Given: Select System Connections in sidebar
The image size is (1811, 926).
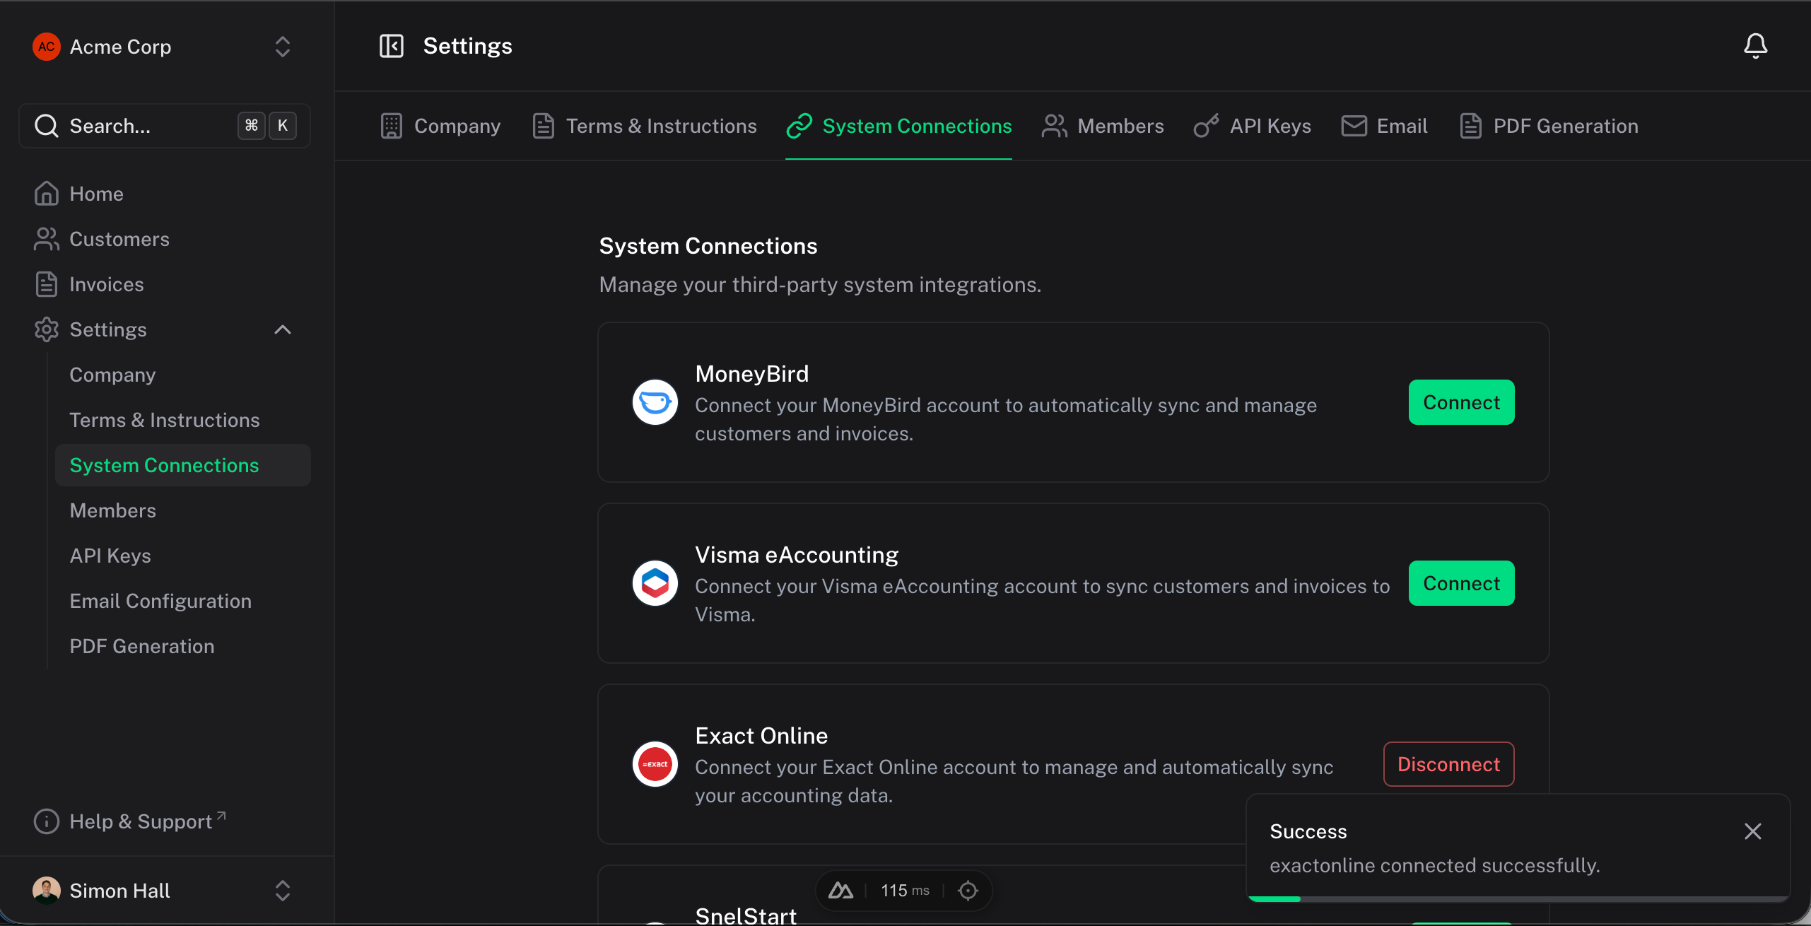Looking at the screenshot, I should (x=183, y=465).
